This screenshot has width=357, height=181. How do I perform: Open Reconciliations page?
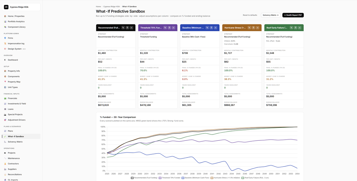pos(21,175)
